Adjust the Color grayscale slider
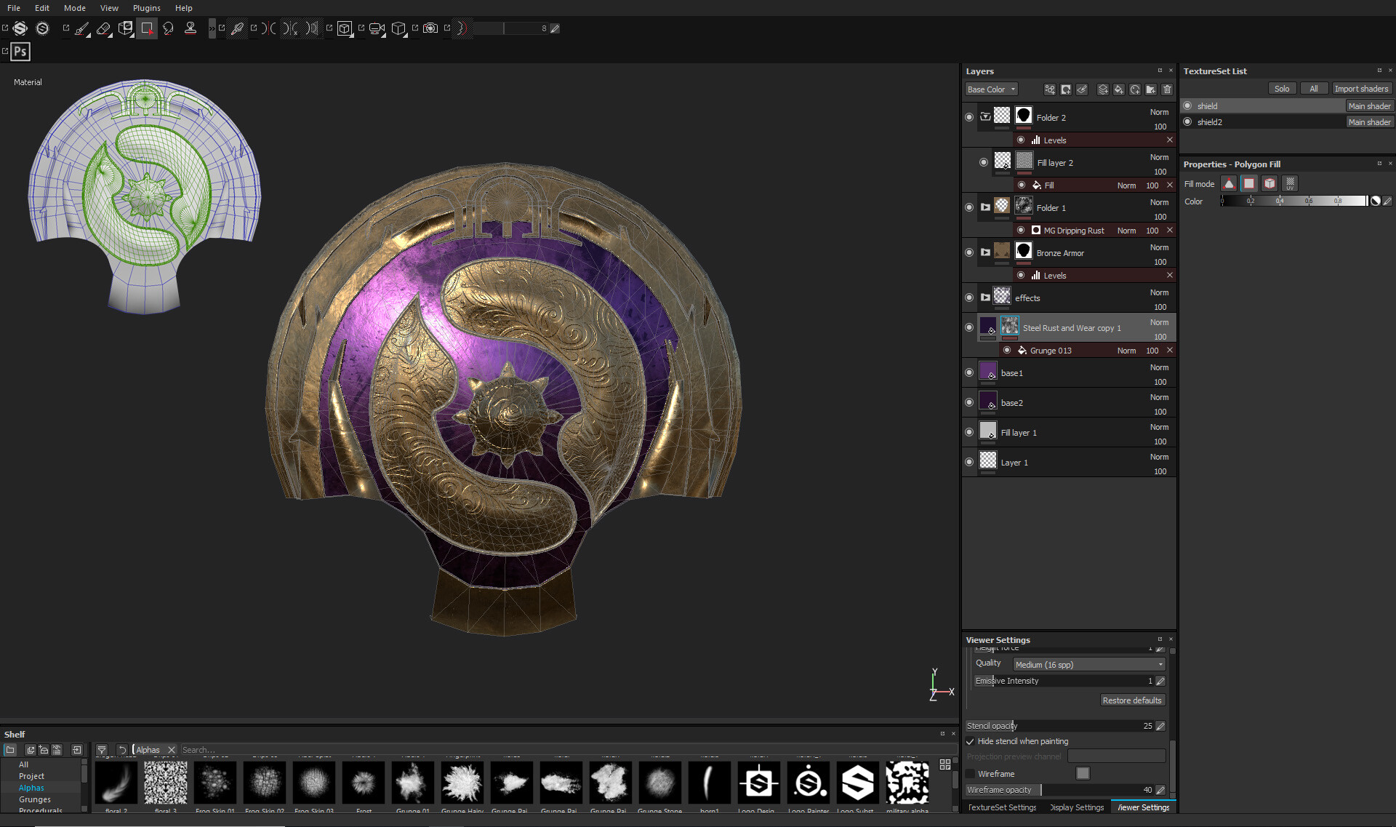Image resolution: width=1396 pixels, height=827 pixels. click(x=1293, y=201)
